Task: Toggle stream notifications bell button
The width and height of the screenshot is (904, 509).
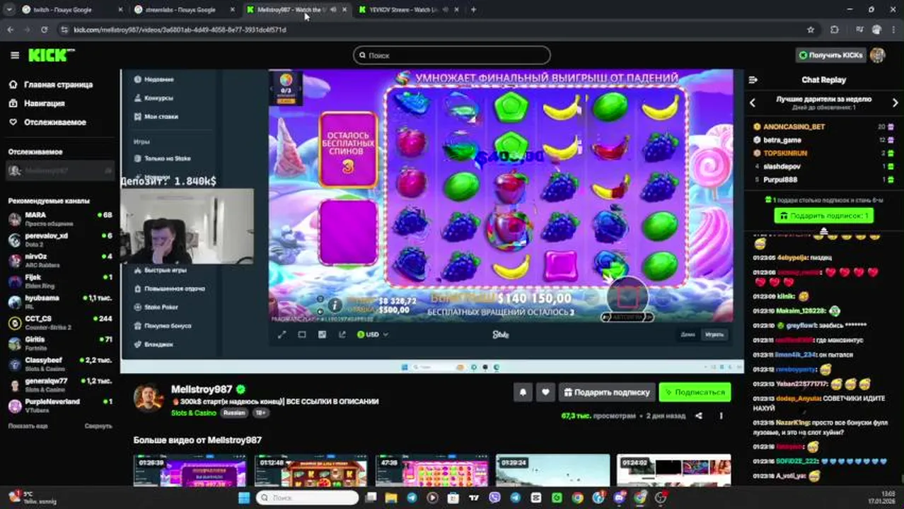Action: (x=523, y=392)
